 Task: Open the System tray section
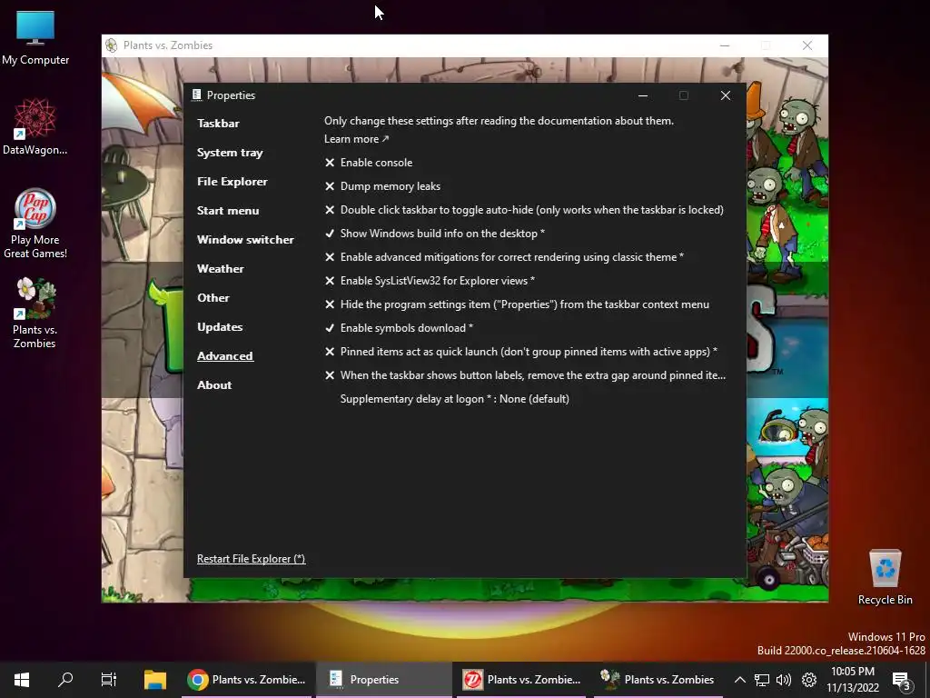(x=230, y=153)
